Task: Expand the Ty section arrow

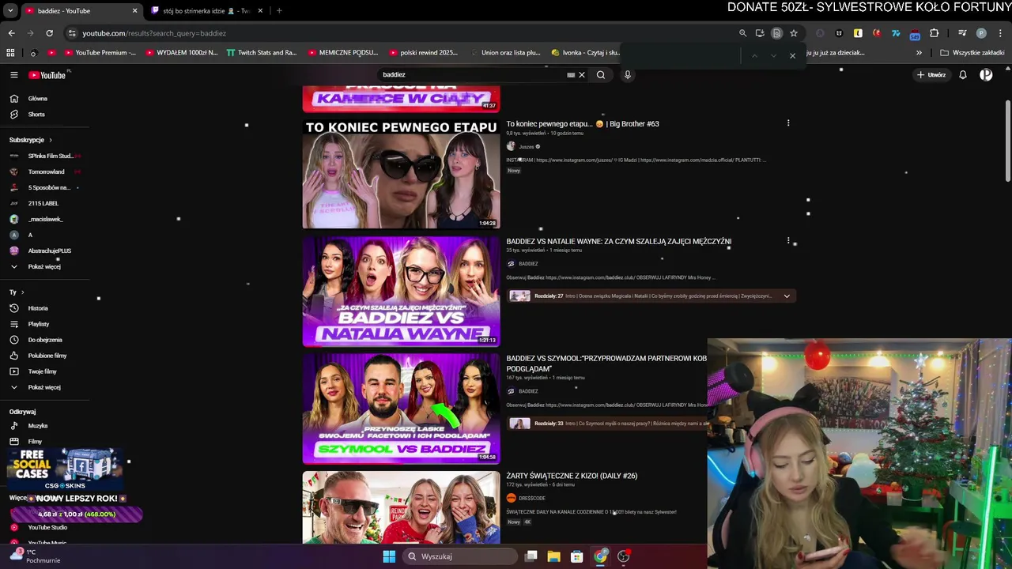Action: [22, 292]
